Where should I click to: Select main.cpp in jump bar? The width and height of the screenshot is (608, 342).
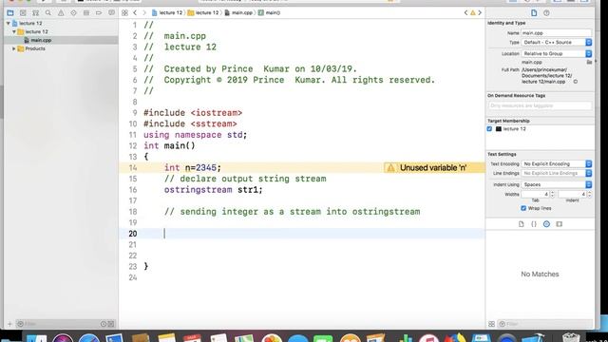238,12
